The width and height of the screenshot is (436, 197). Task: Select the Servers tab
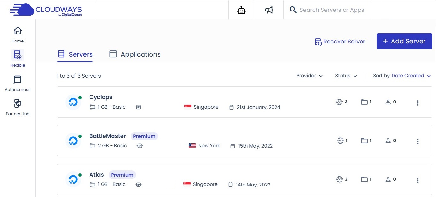75,54
